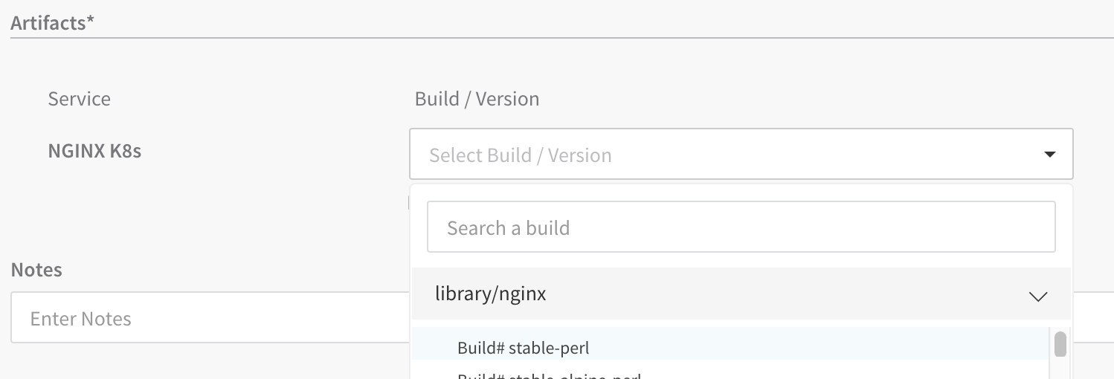Select the NGINX K8s service name
The height and width of the screenshot is (379, 1114).
pos(94,151)
